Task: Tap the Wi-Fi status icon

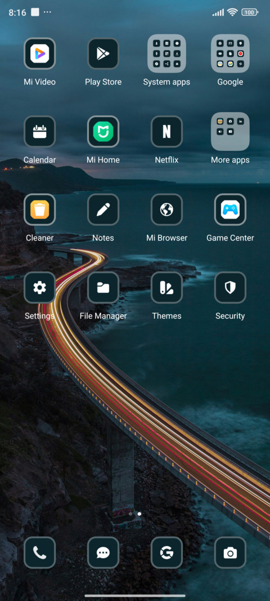Action: pyautogui.click(x=232, y=12)
